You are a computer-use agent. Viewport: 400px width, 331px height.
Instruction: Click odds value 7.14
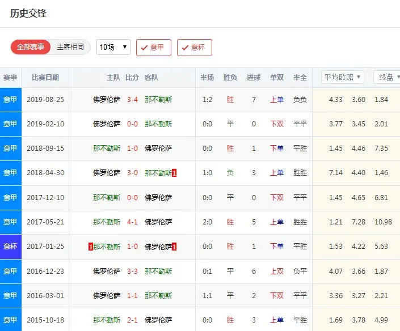point(336,173)
